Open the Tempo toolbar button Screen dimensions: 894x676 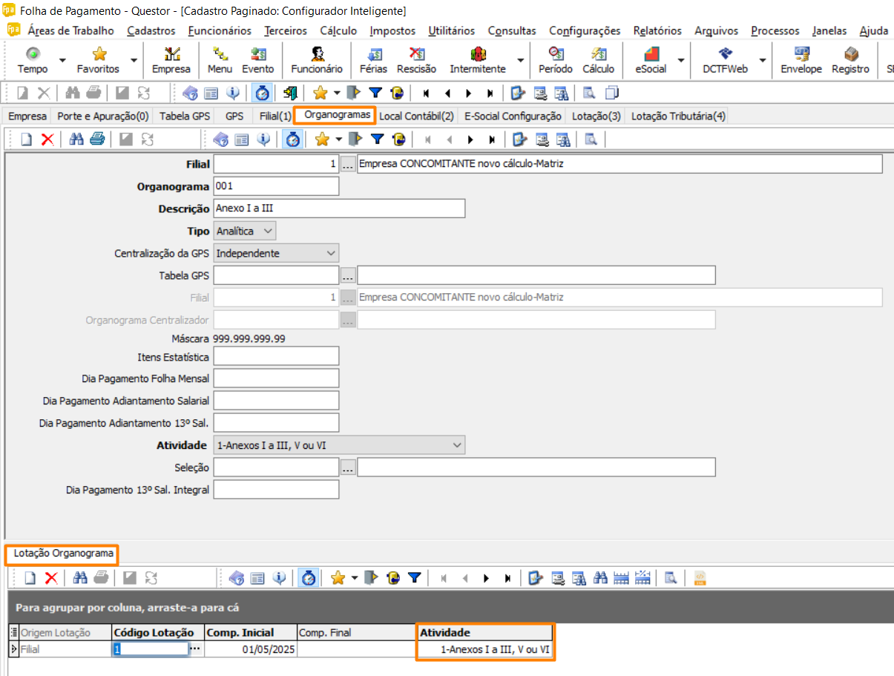pyautogui.click(x=33, y=60)
